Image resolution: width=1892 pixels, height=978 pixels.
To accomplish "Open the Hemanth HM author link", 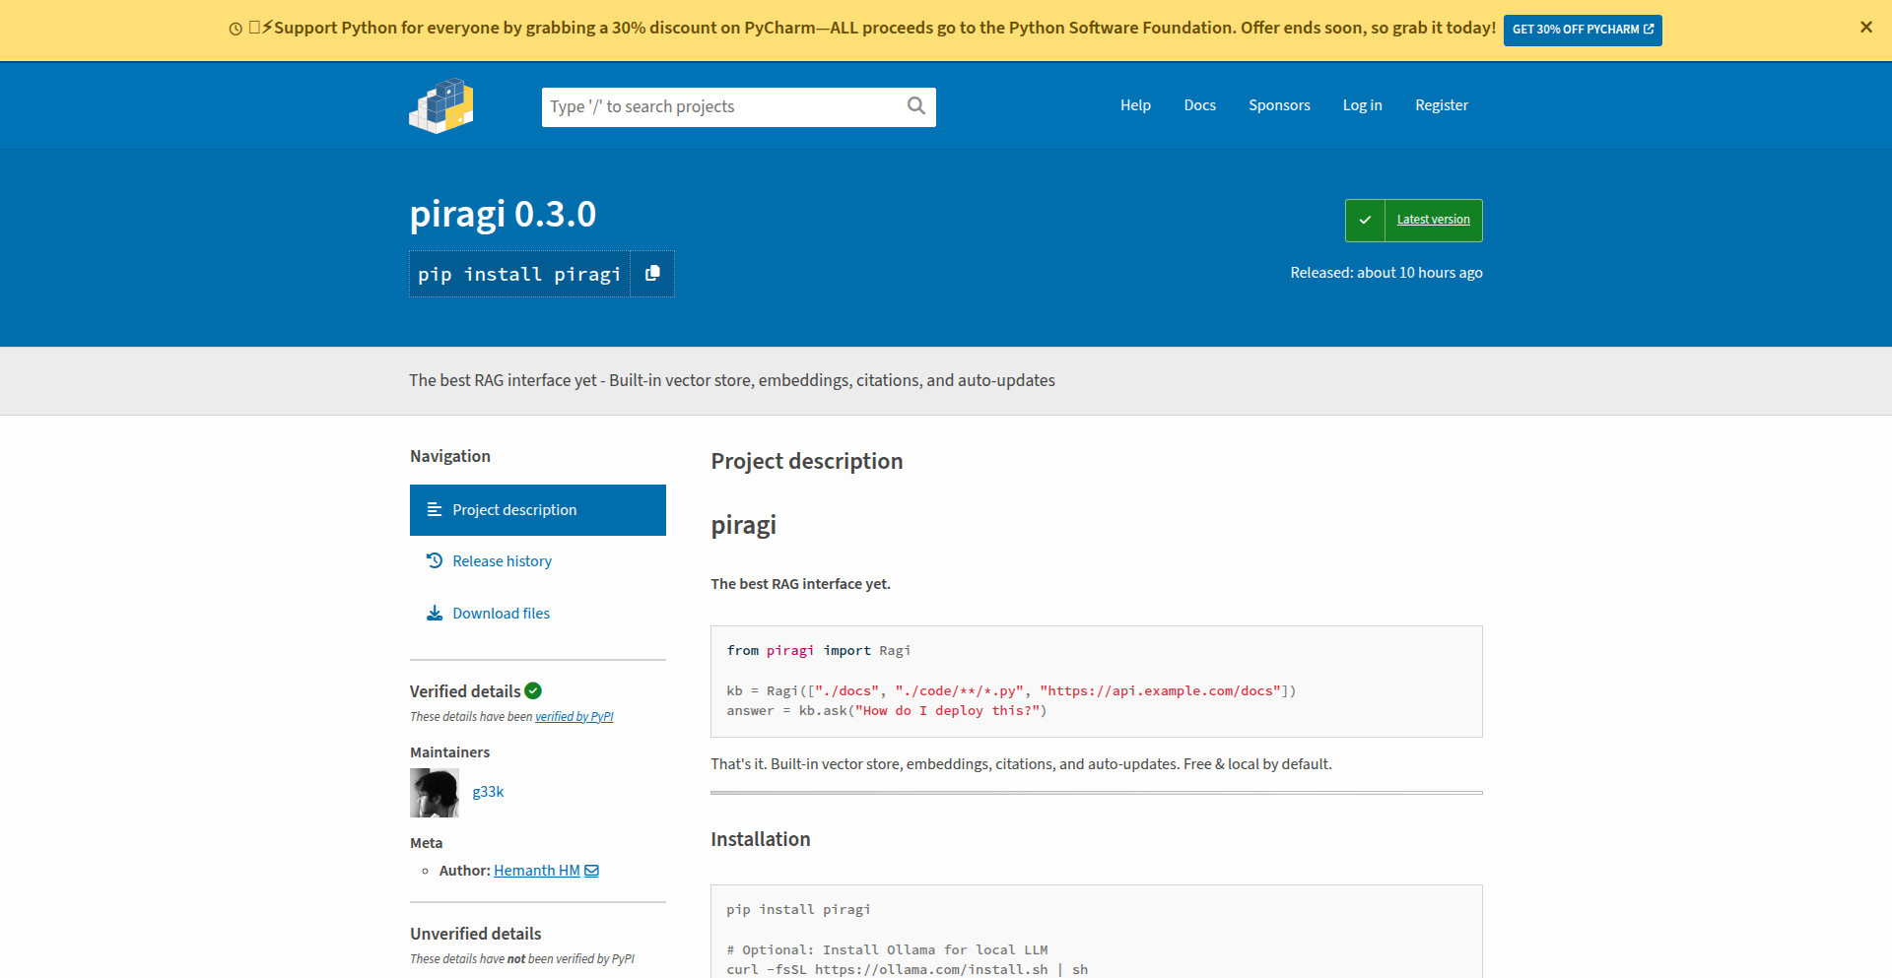I will click(536, 871).
